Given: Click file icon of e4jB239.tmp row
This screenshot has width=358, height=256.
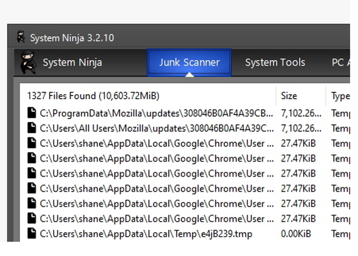Looking at the screenshot, I should 32,234.
